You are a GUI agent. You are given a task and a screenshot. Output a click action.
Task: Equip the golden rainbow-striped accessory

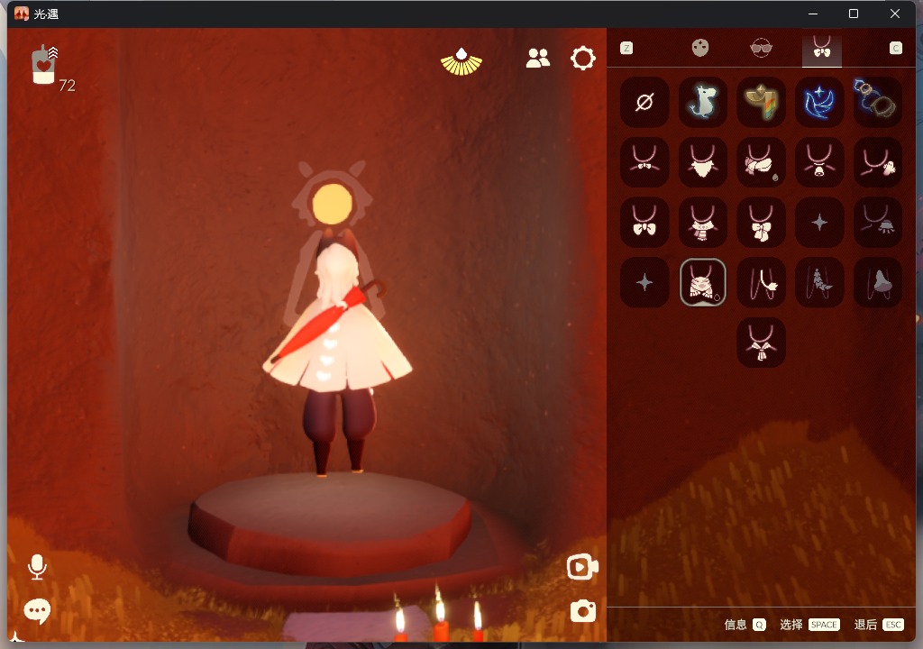[761, 103]
